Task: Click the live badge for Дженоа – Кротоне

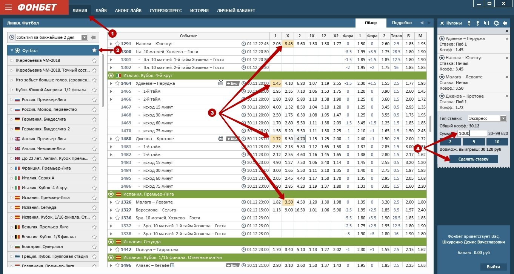Action: pyautogui.click(x=232, y=139)
